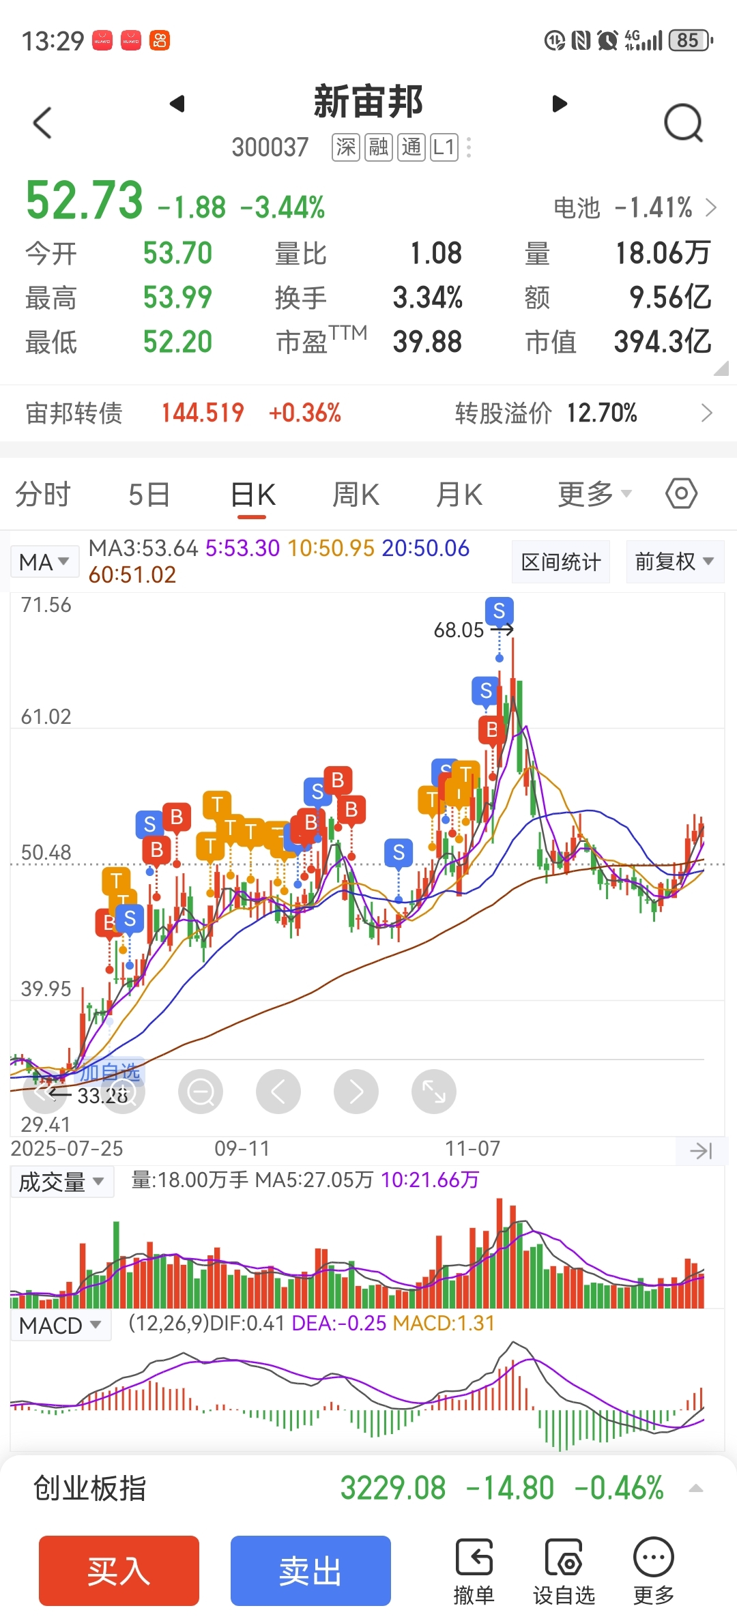Tap the price 52.73
The width and height of the screenshot is (737, 1621).
(x=85, y=201)
